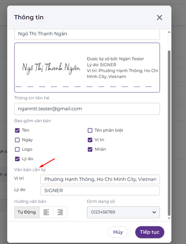Click the scrollbar up arrow
Viewport: 186px width, 244px height.
point(169,32)
